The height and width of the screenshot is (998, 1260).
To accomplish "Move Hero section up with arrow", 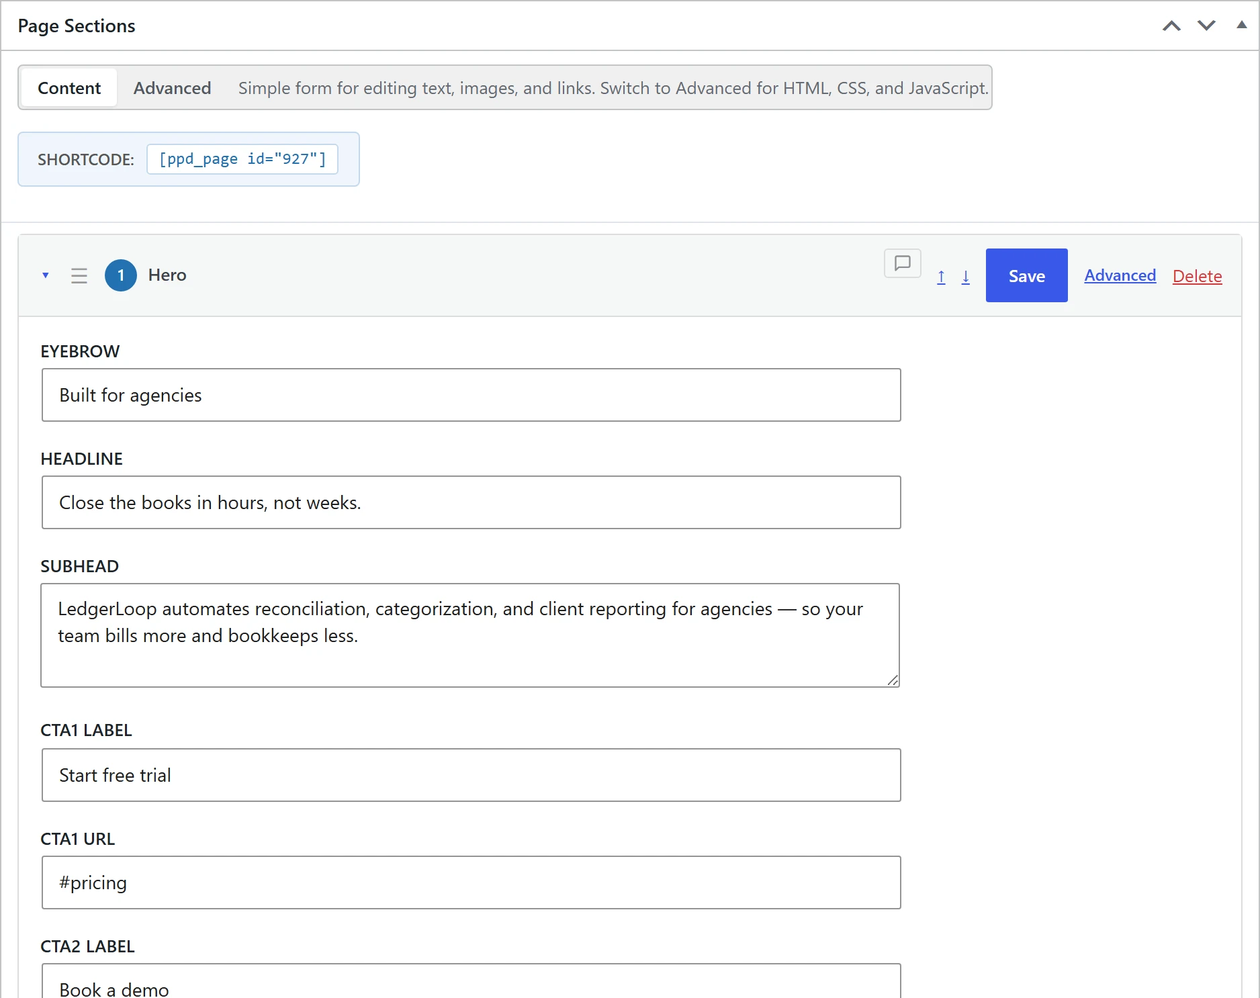I will (942, 277).
